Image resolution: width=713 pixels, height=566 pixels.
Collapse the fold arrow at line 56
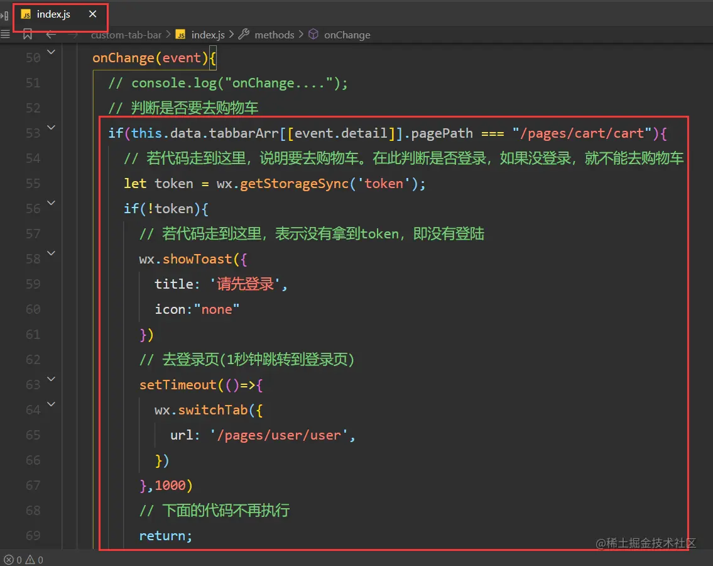(x=52, y=203)
